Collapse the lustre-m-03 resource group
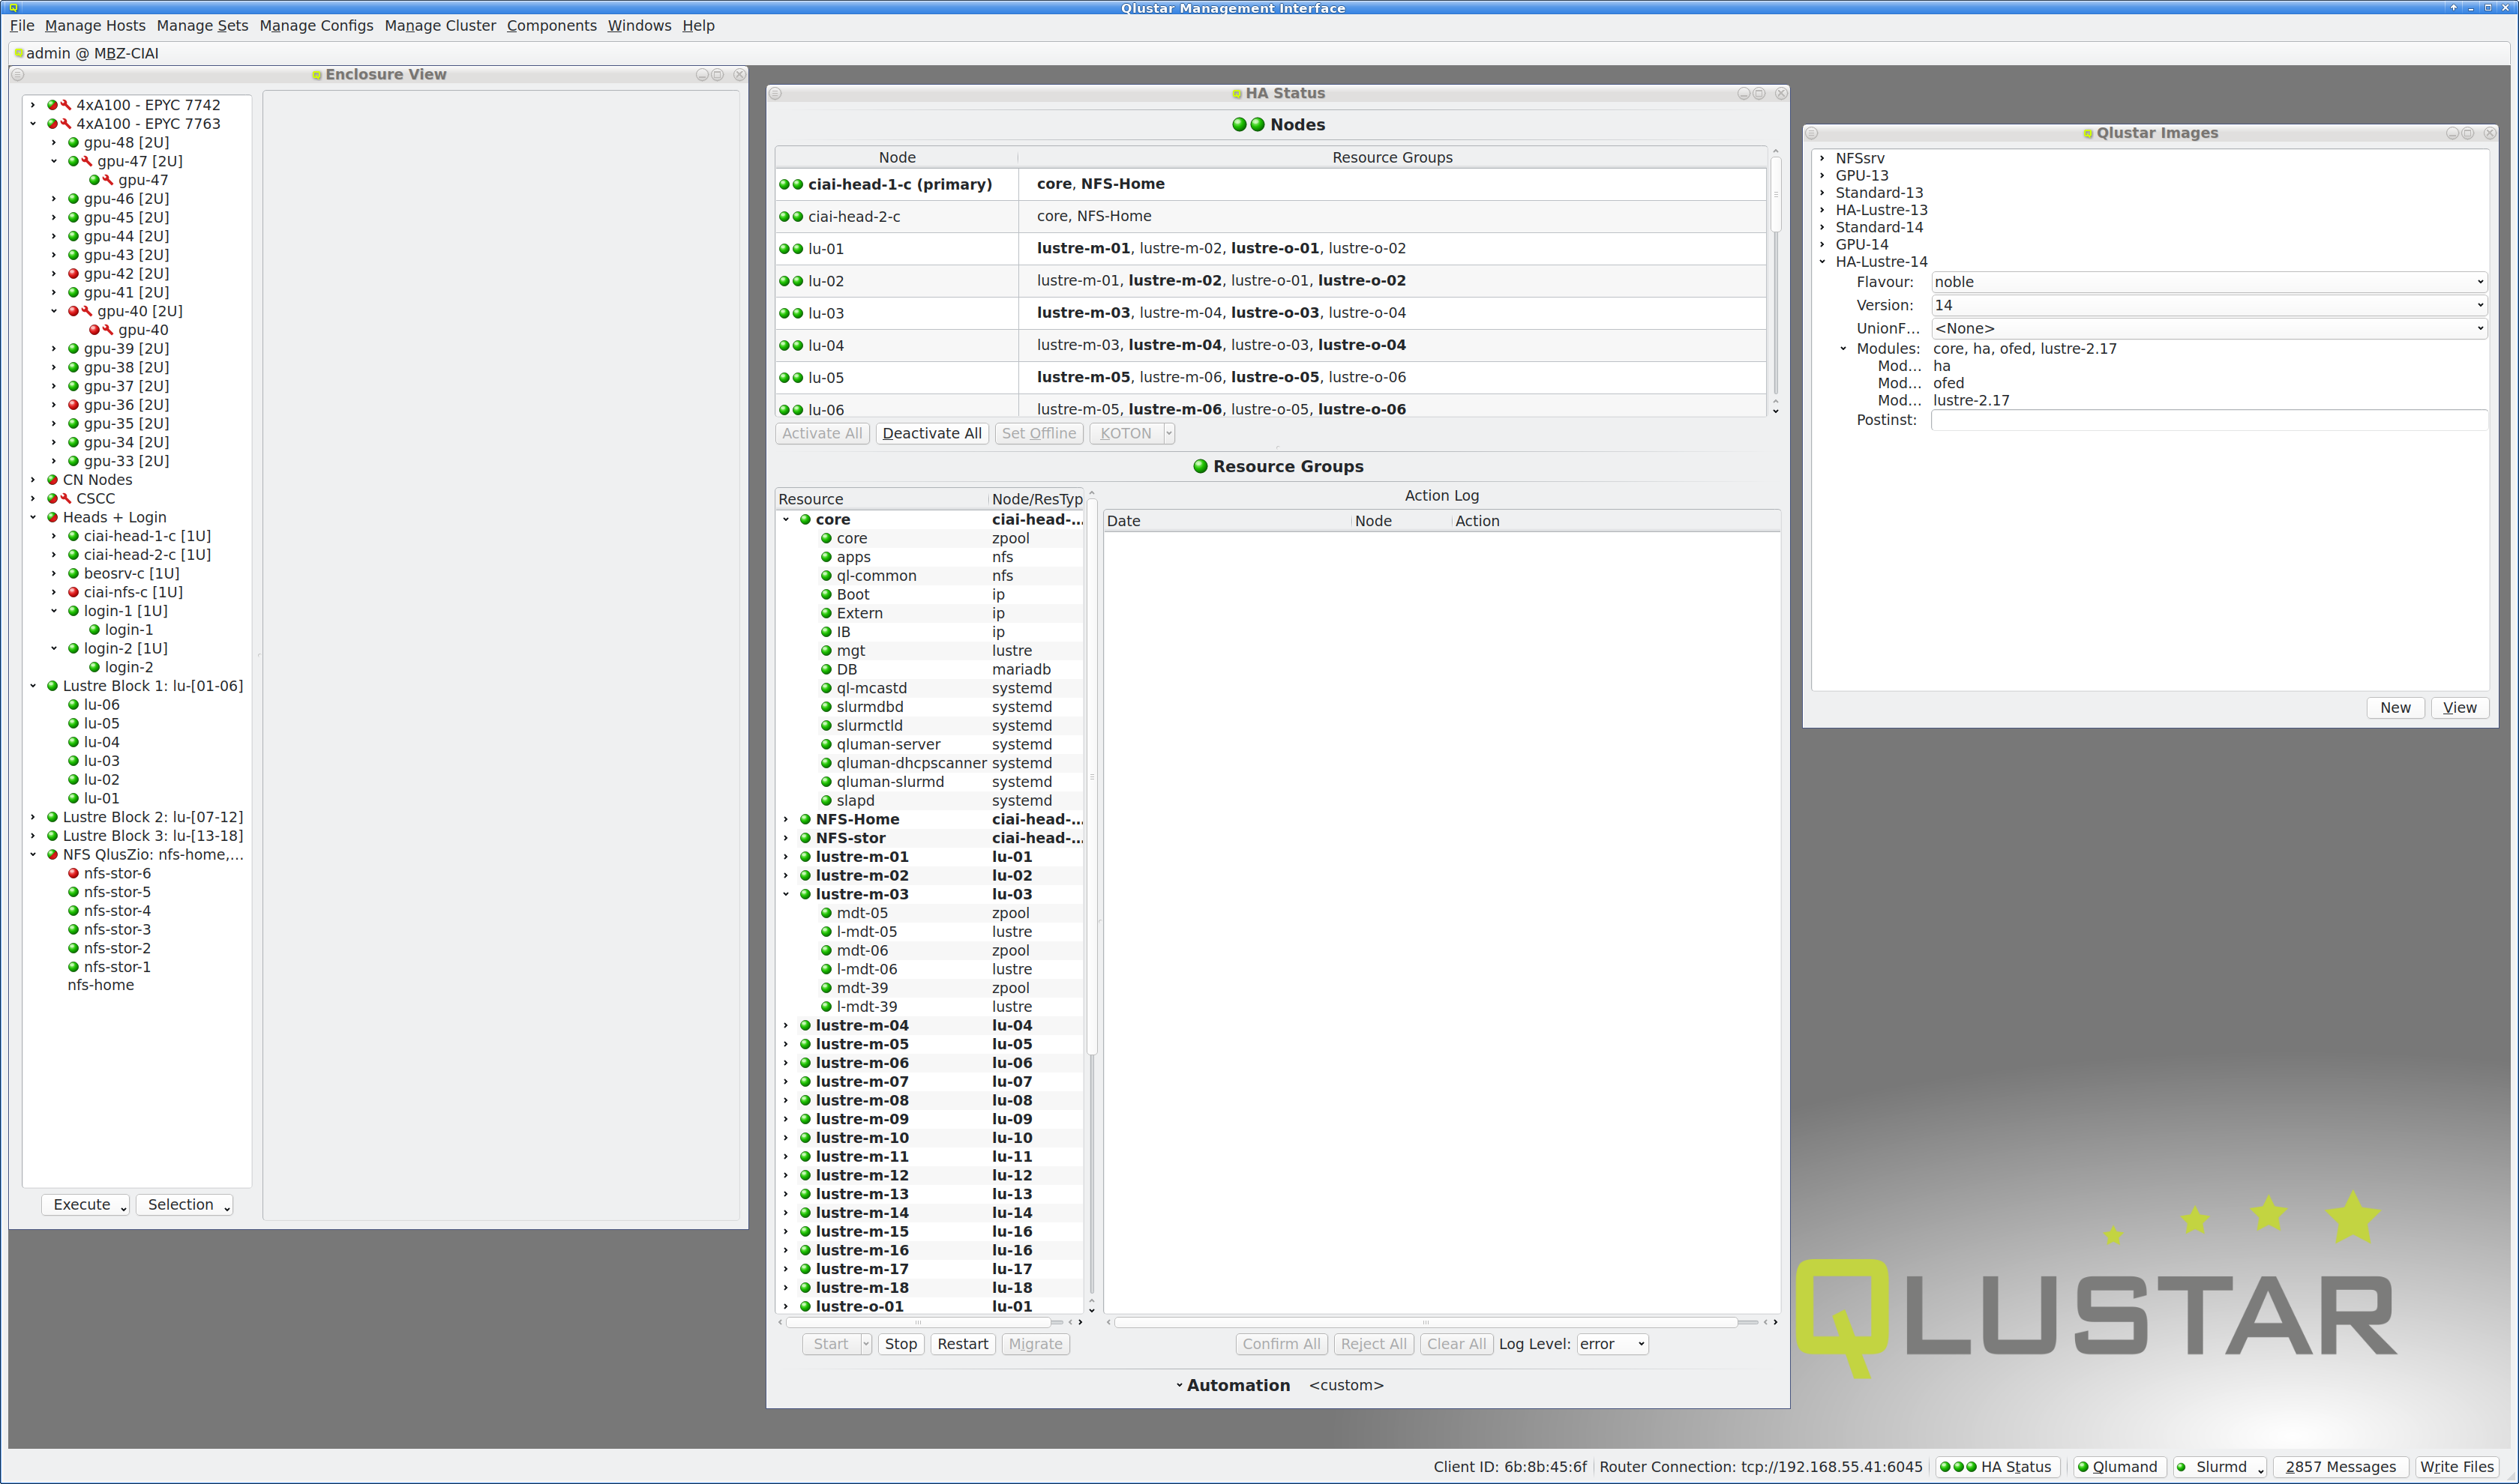 (787, 894)
